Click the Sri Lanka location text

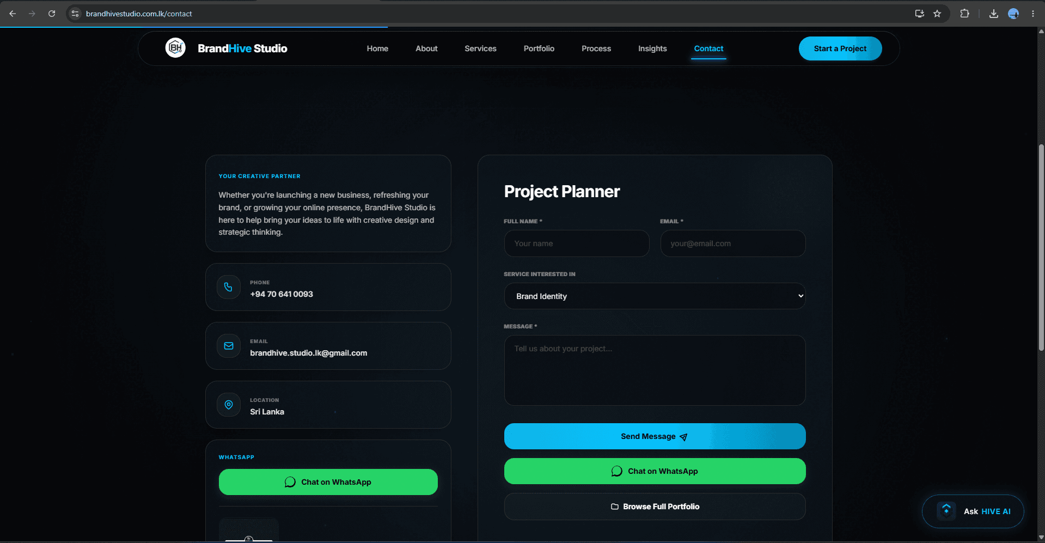pos(267,412)
